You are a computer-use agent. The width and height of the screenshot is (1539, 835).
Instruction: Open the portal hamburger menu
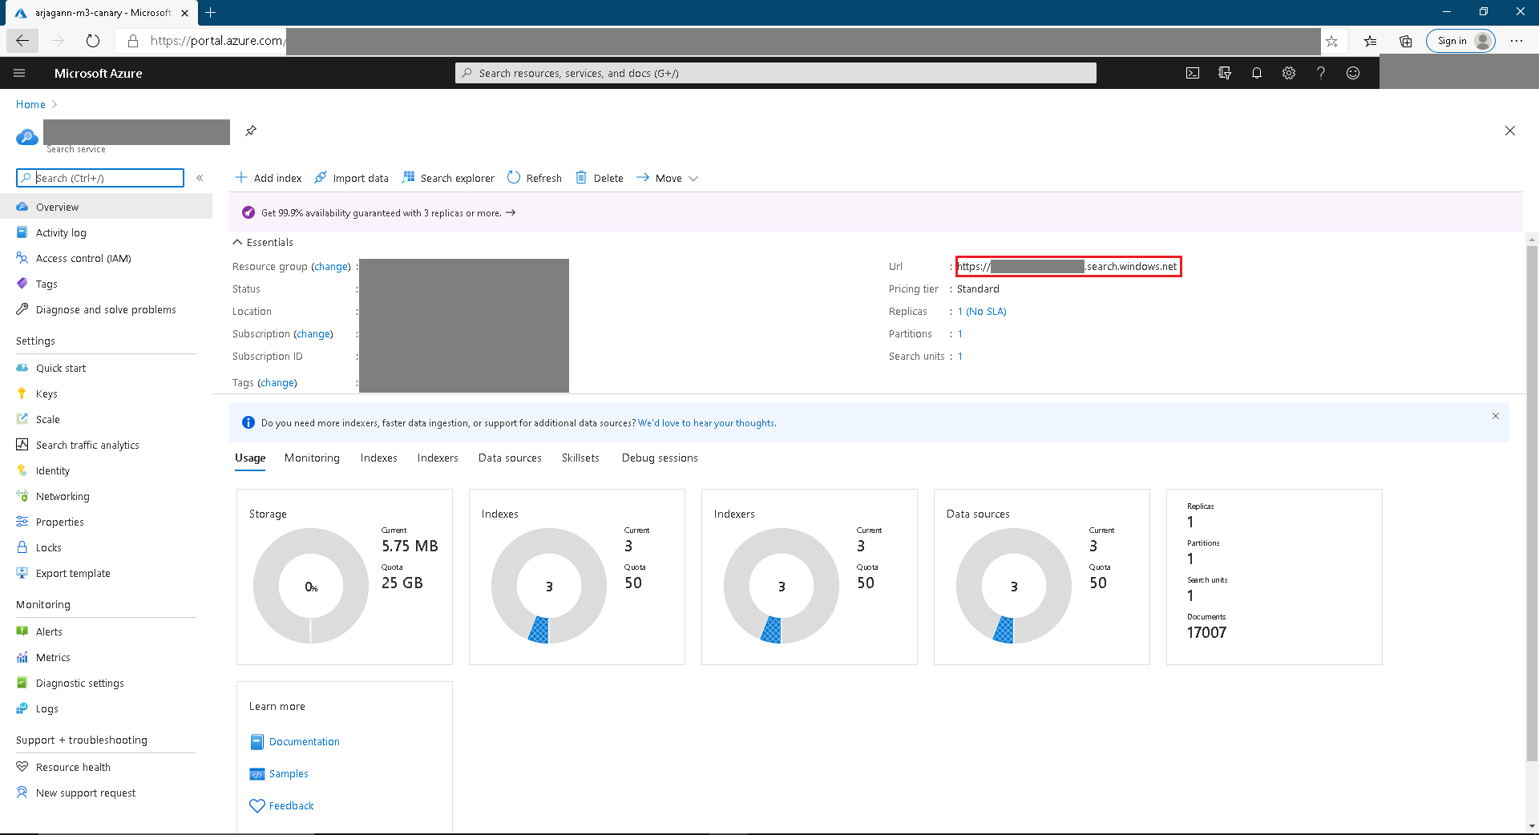19,73
